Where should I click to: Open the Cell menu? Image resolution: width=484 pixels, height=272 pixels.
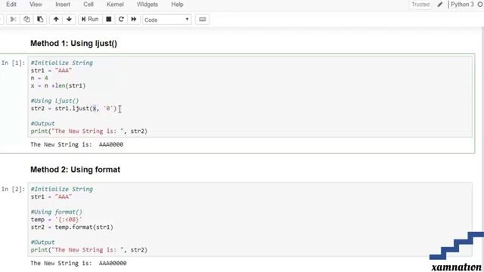88,5
